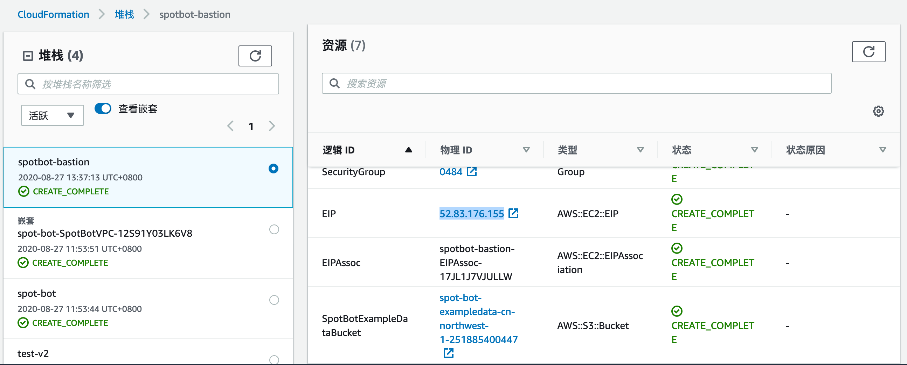
Task: Click the AWS::S3::Bucket type cell
Action: tap(593, 325)
